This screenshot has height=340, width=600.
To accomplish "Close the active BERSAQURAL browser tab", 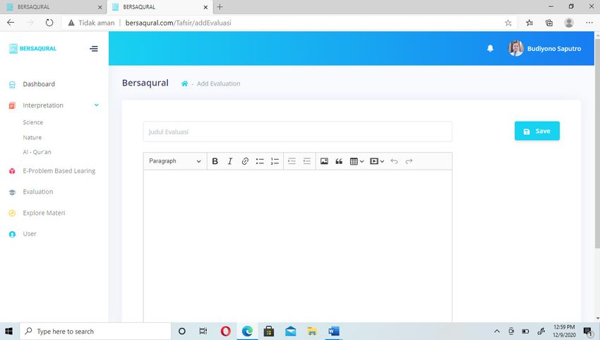I will (x=205, y=7).
